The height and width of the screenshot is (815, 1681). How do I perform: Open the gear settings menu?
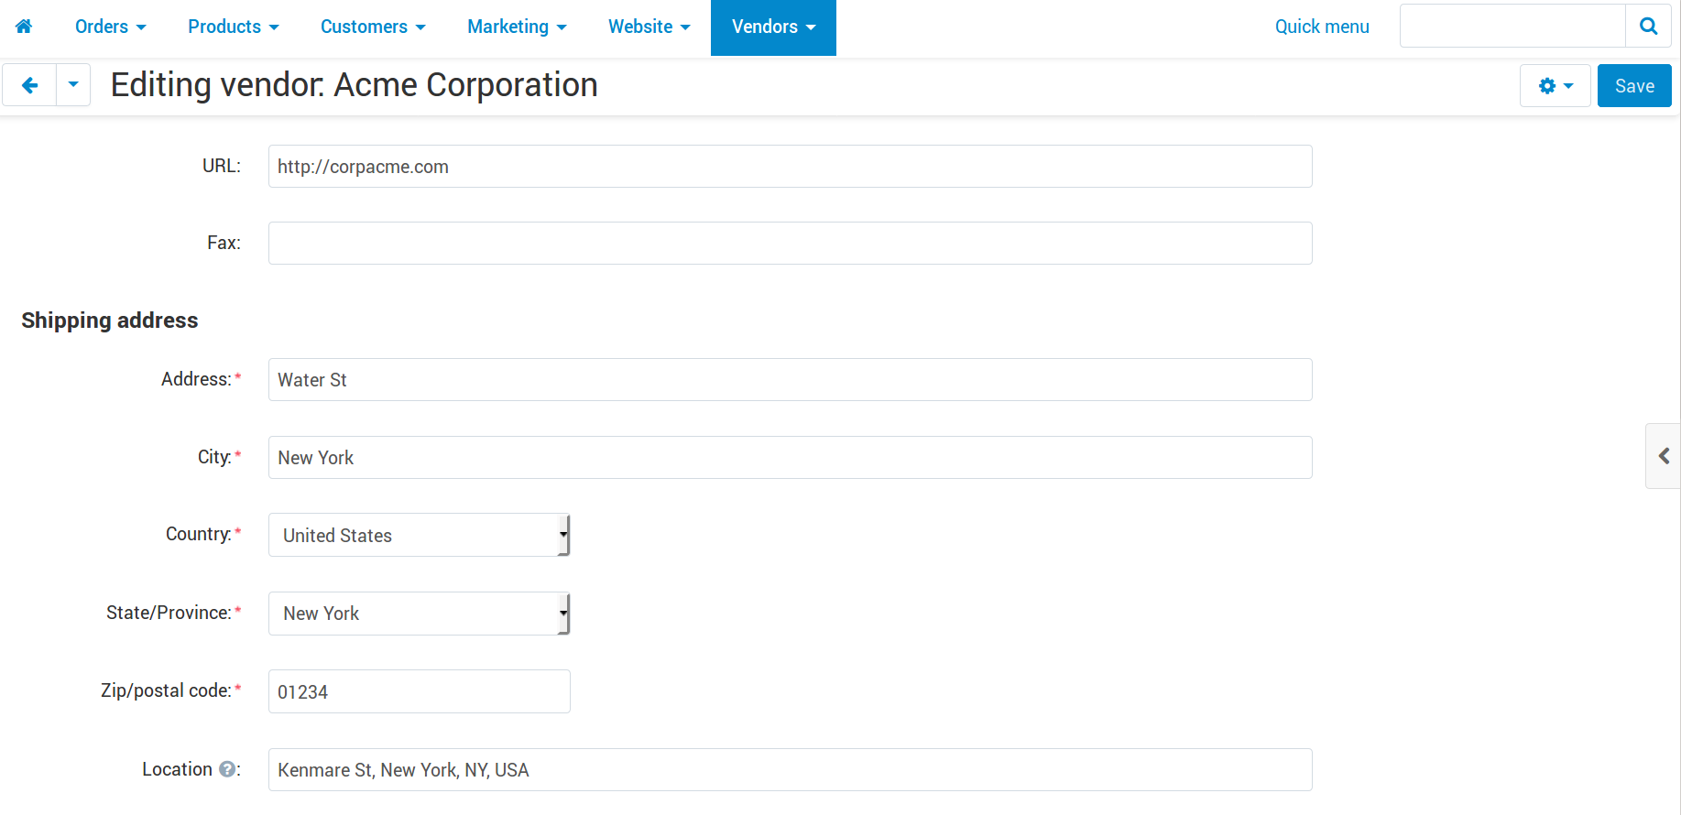click(x=1555, y=86)
